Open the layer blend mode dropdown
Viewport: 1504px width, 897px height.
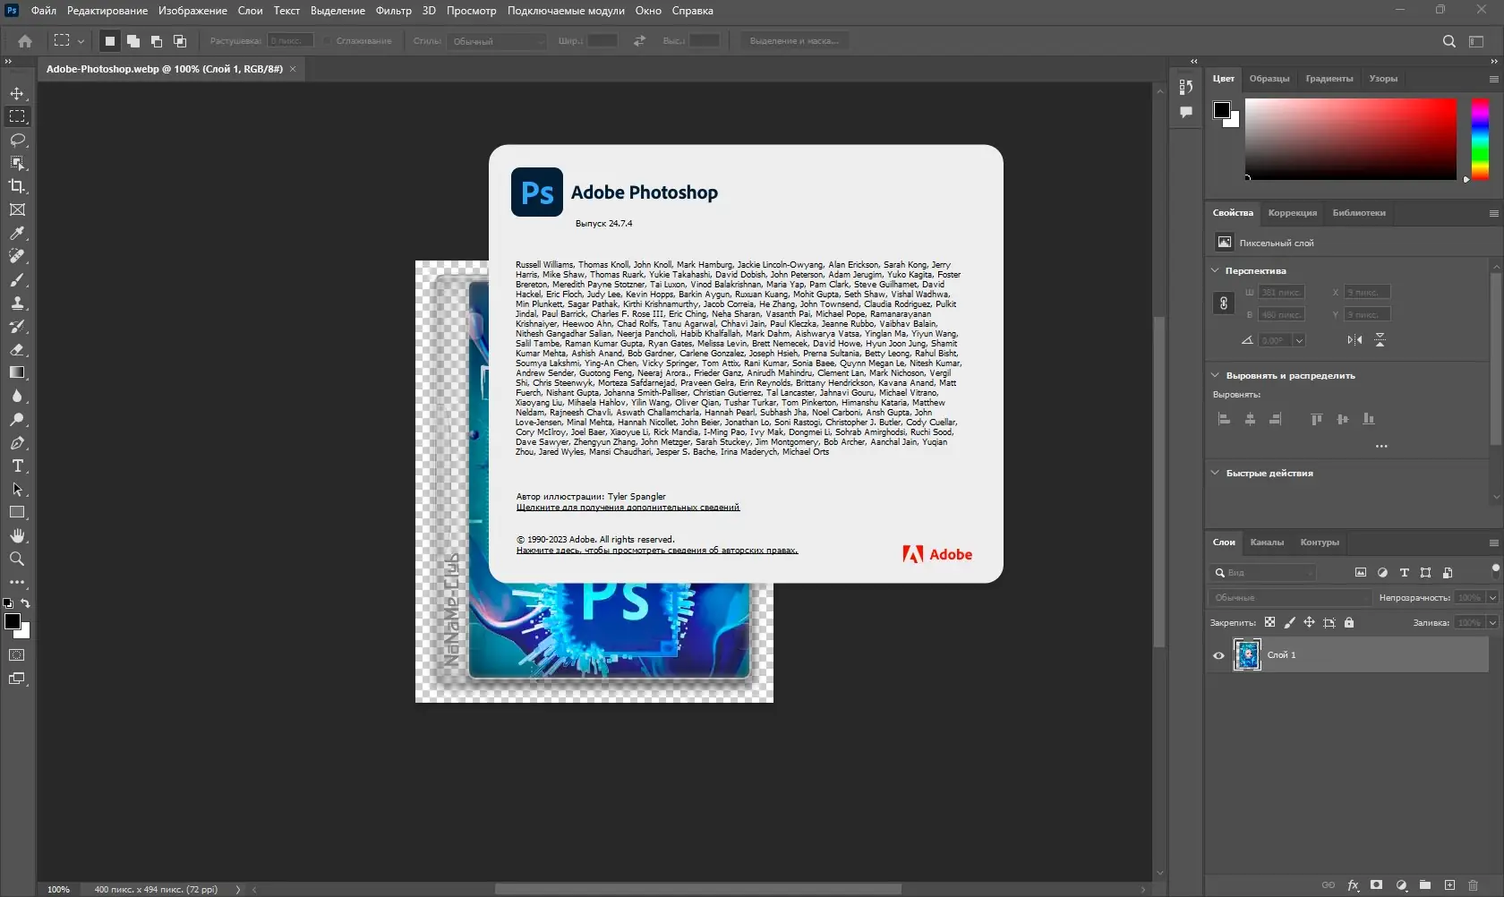point(1290,597)
